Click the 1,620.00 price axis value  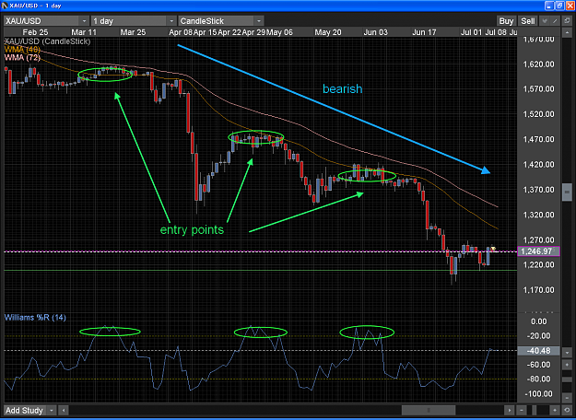tap(539, 64)
